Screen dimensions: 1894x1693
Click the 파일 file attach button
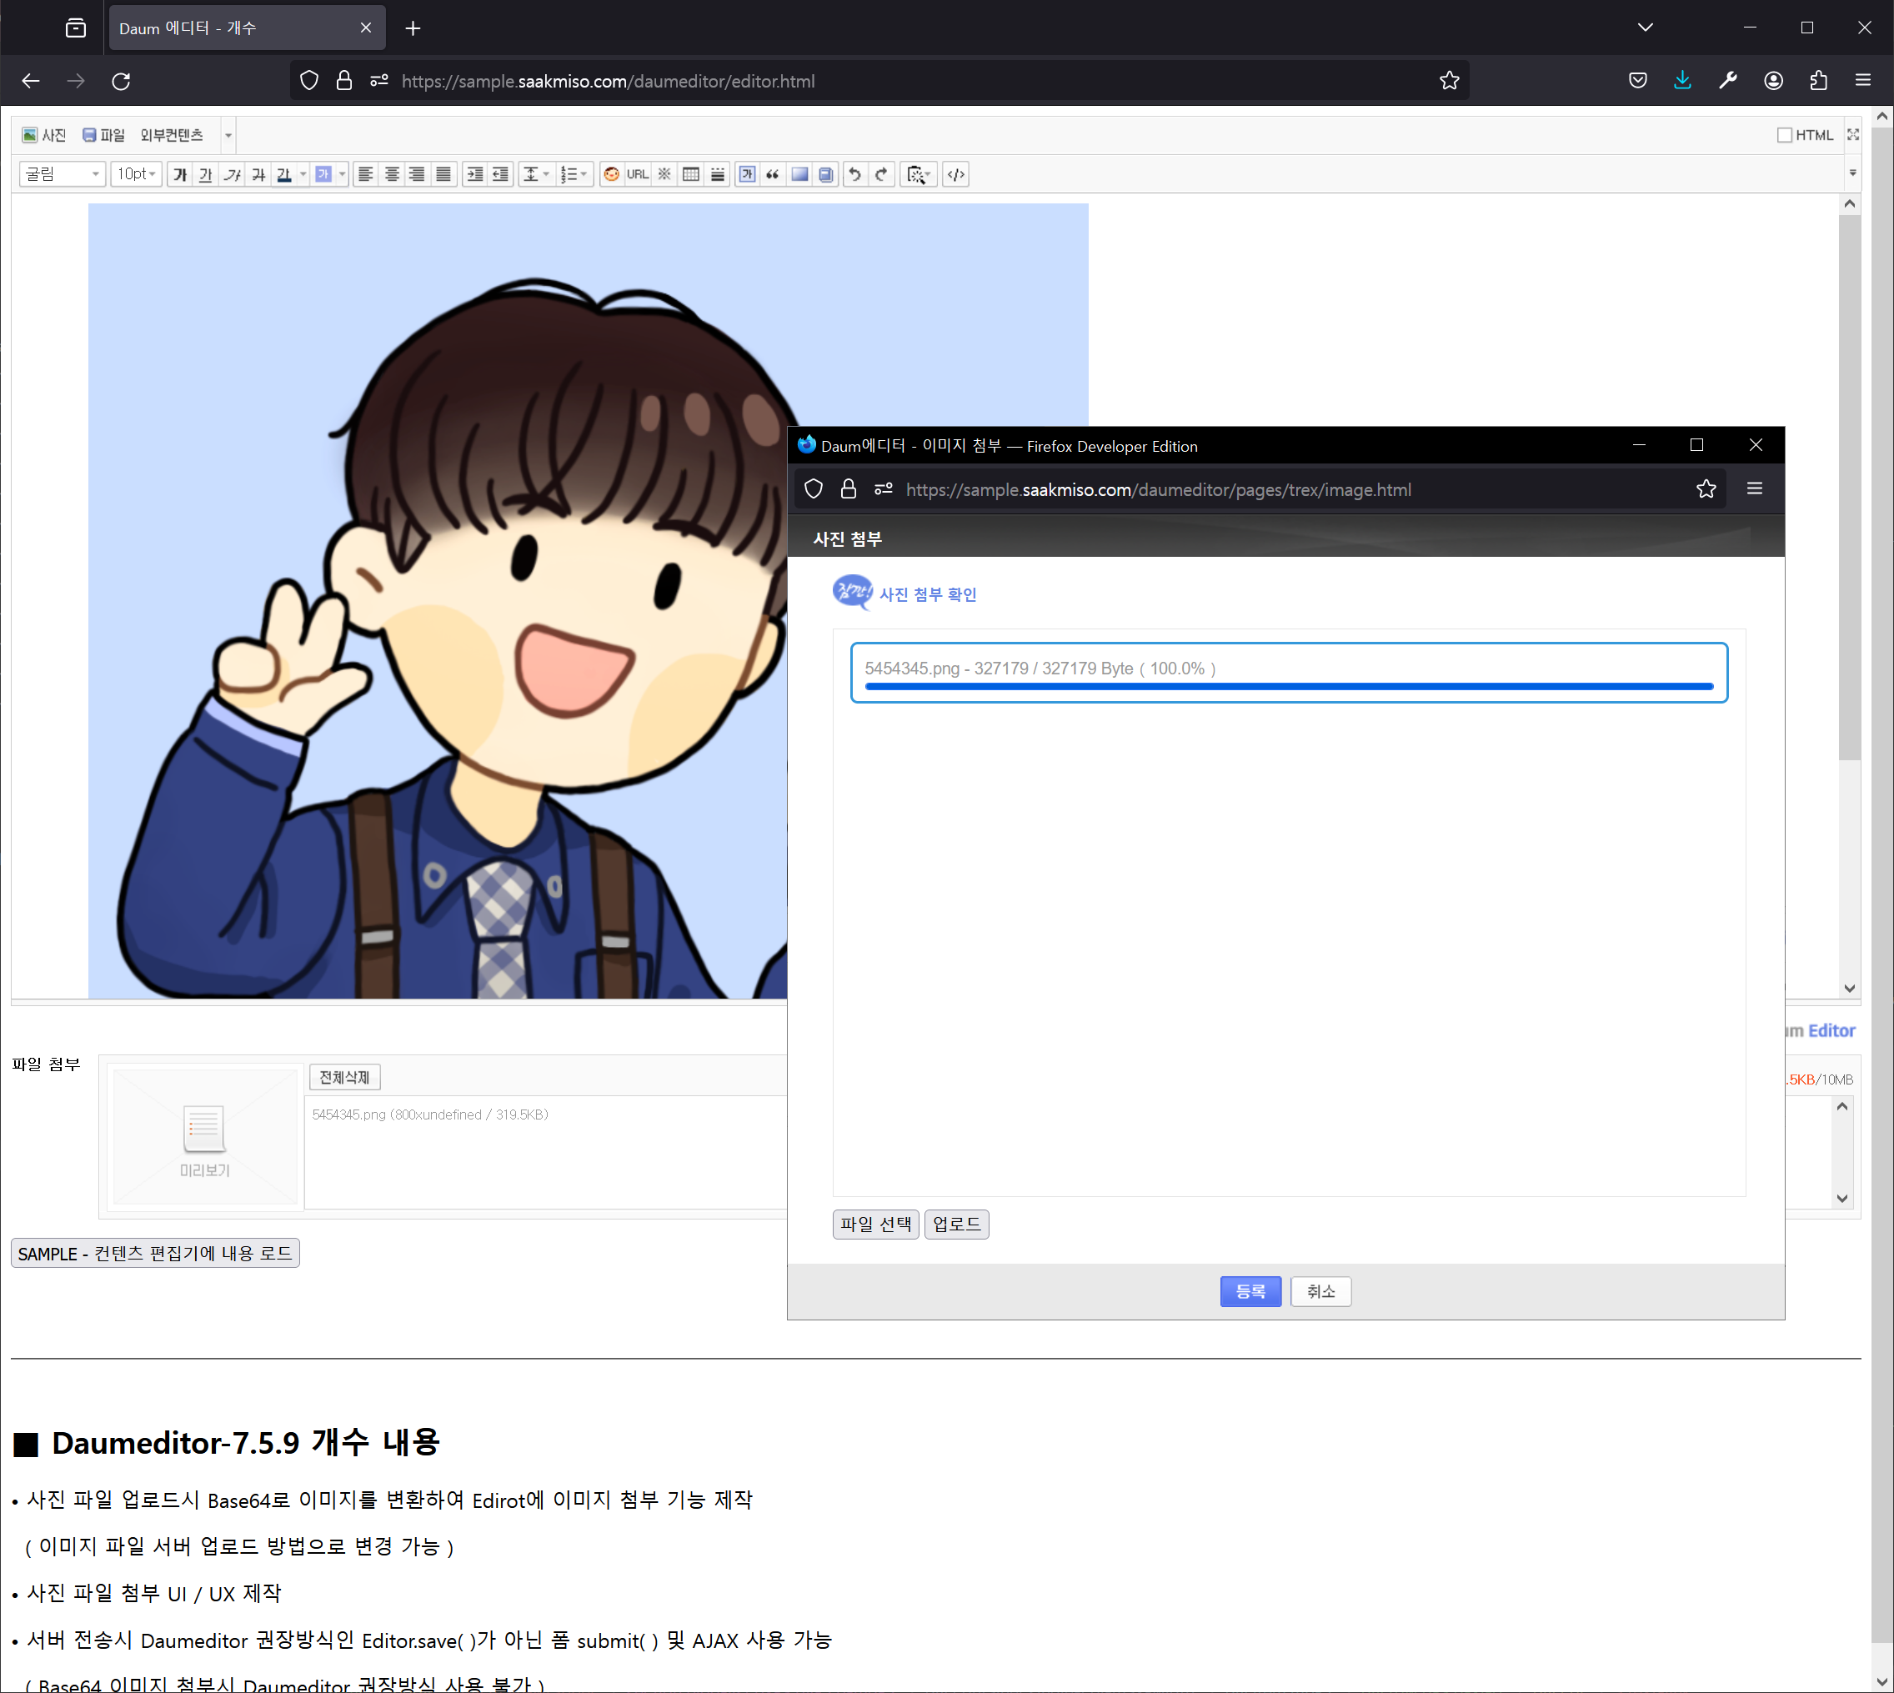click(103, 135)
